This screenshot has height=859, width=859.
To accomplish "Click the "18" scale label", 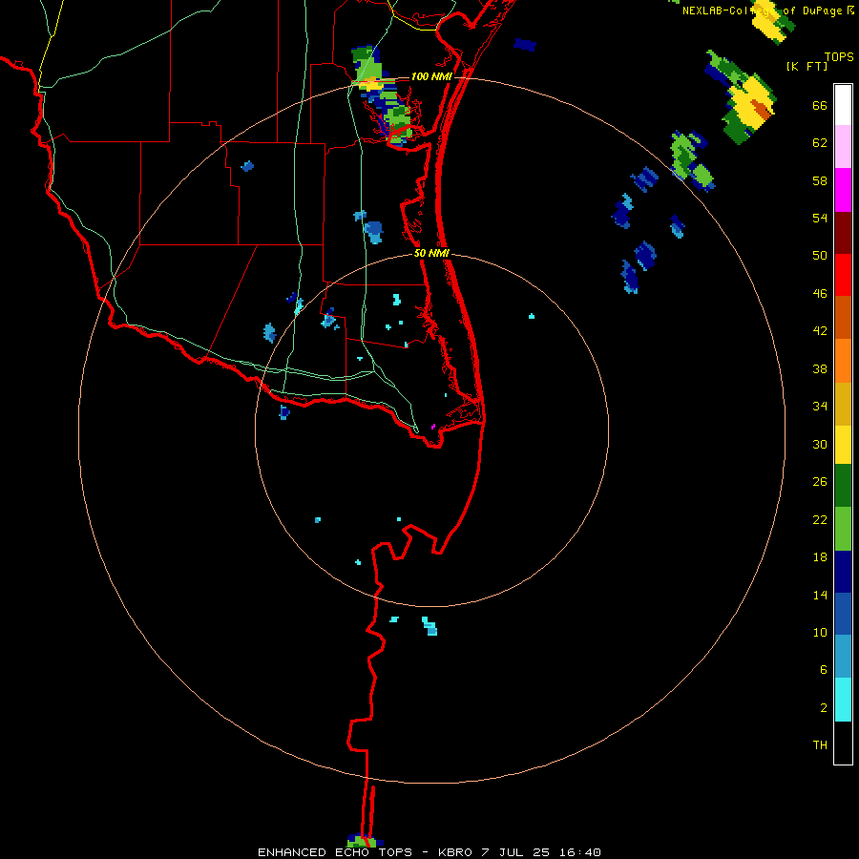I will [820, 557].
